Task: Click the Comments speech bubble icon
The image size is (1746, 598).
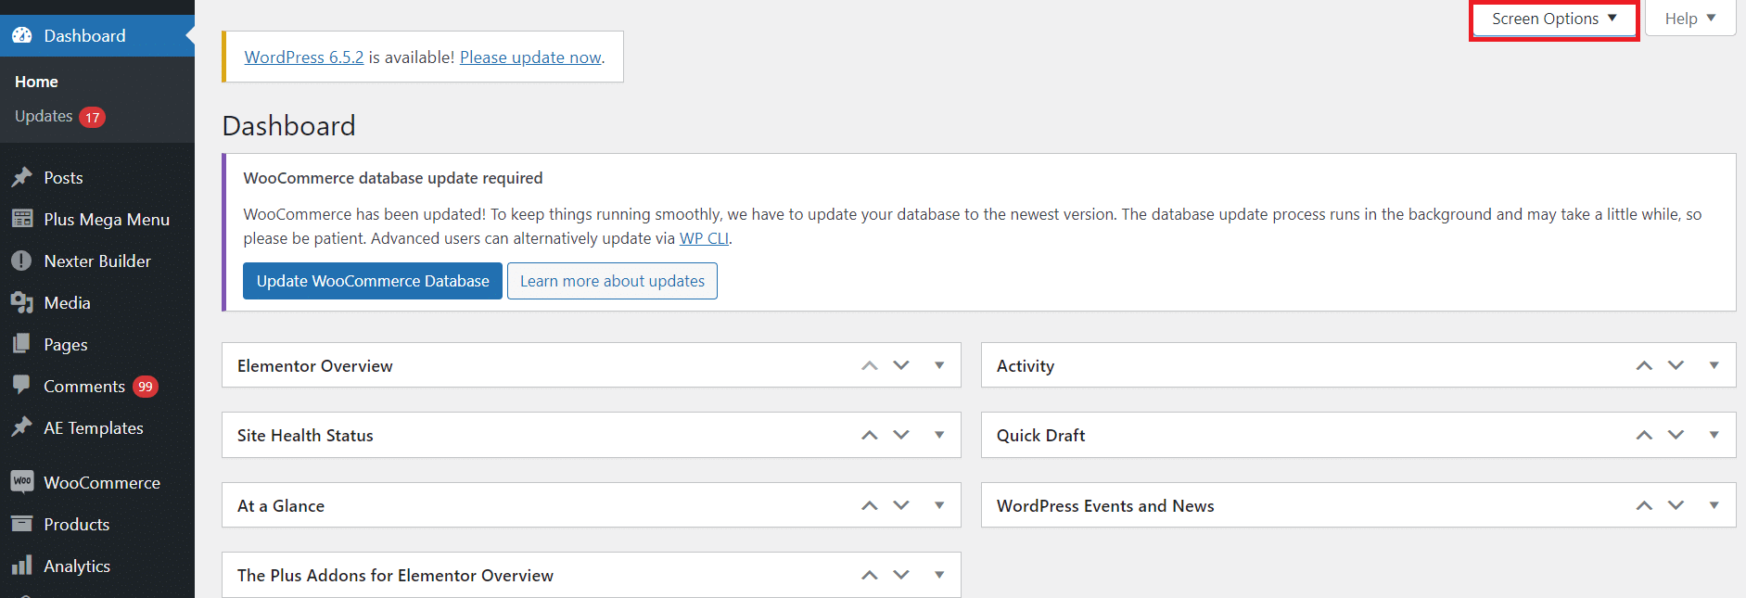Action: point(22,386)
